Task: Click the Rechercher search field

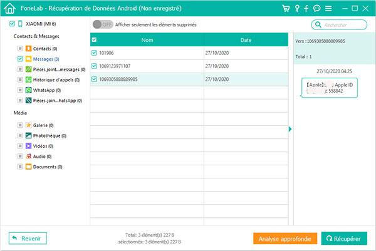Action: [342, 25]
